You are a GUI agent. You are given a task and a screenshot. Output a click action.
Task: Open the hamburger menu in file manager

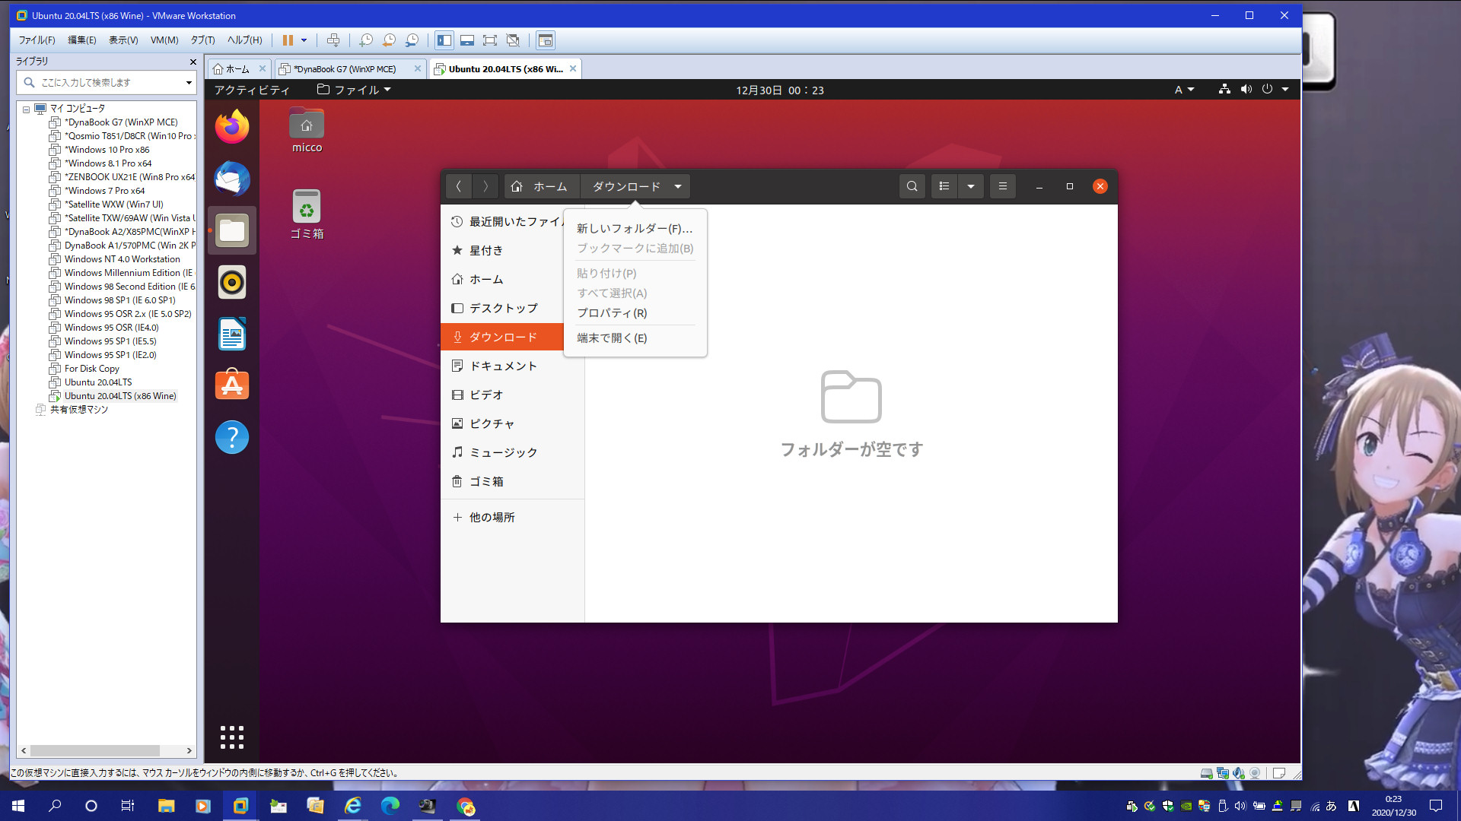[x=1003, y=186]
